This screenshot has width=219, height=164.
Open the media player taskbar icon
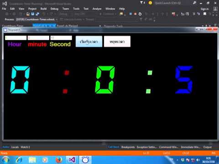click(45, 160)
